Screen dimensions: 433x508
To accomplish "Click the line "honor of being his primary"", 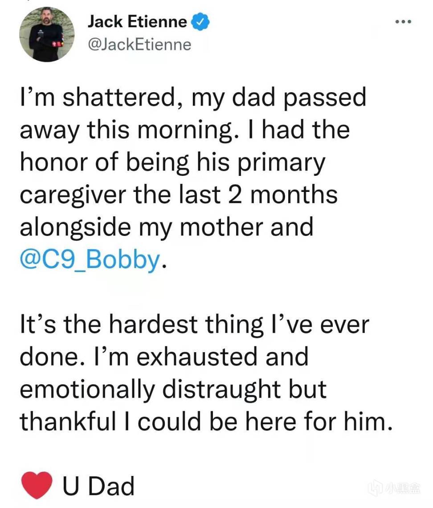I will [172, 163].
